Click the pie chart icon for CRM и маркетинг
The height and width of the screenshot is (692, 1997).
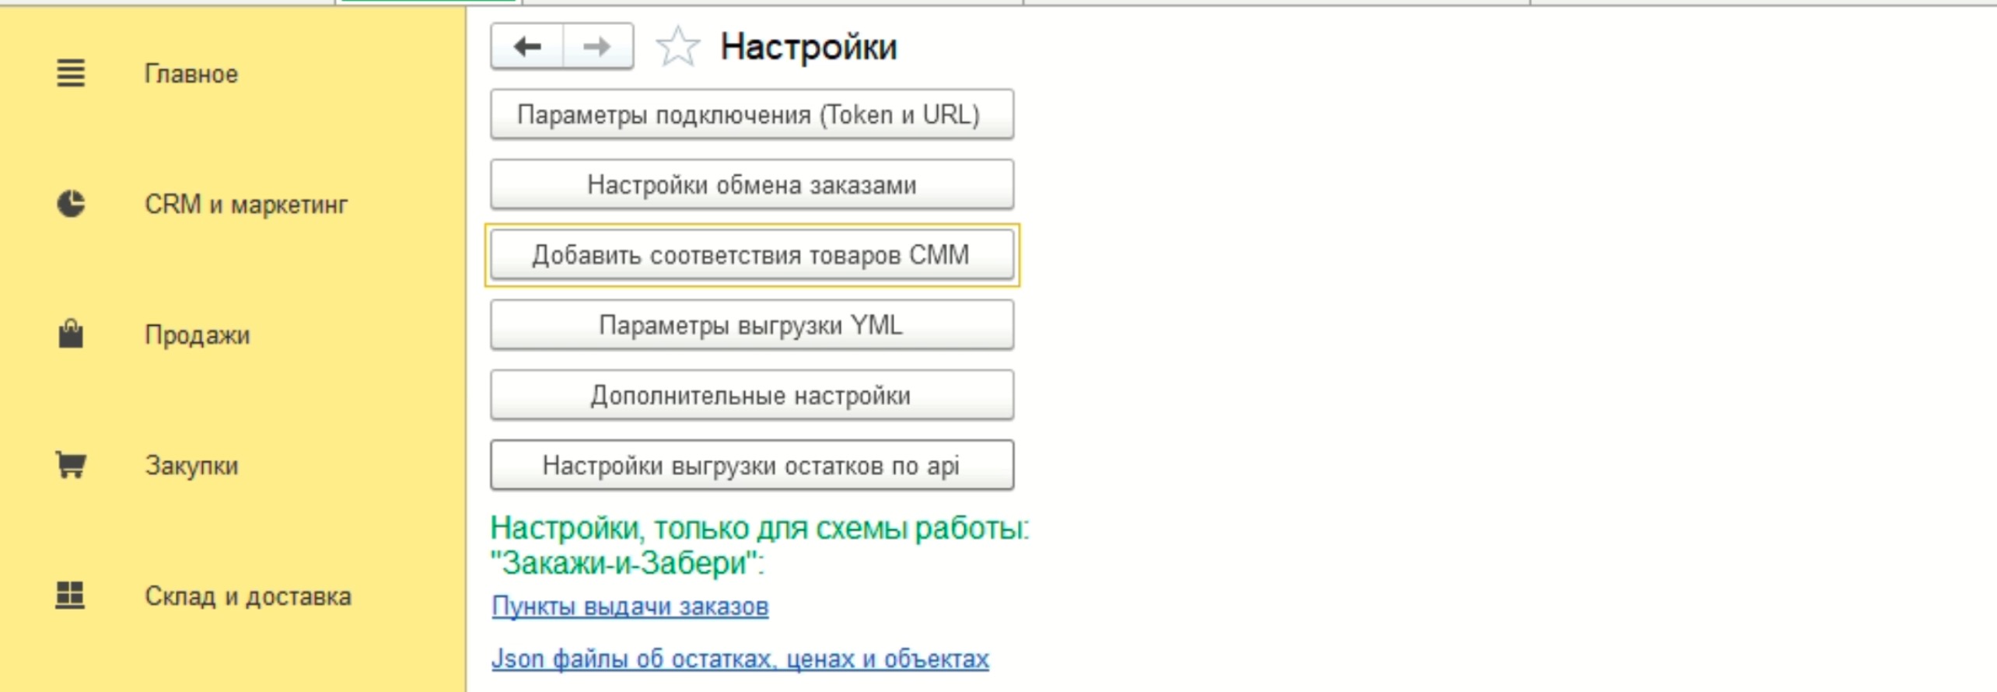point(71,204)
